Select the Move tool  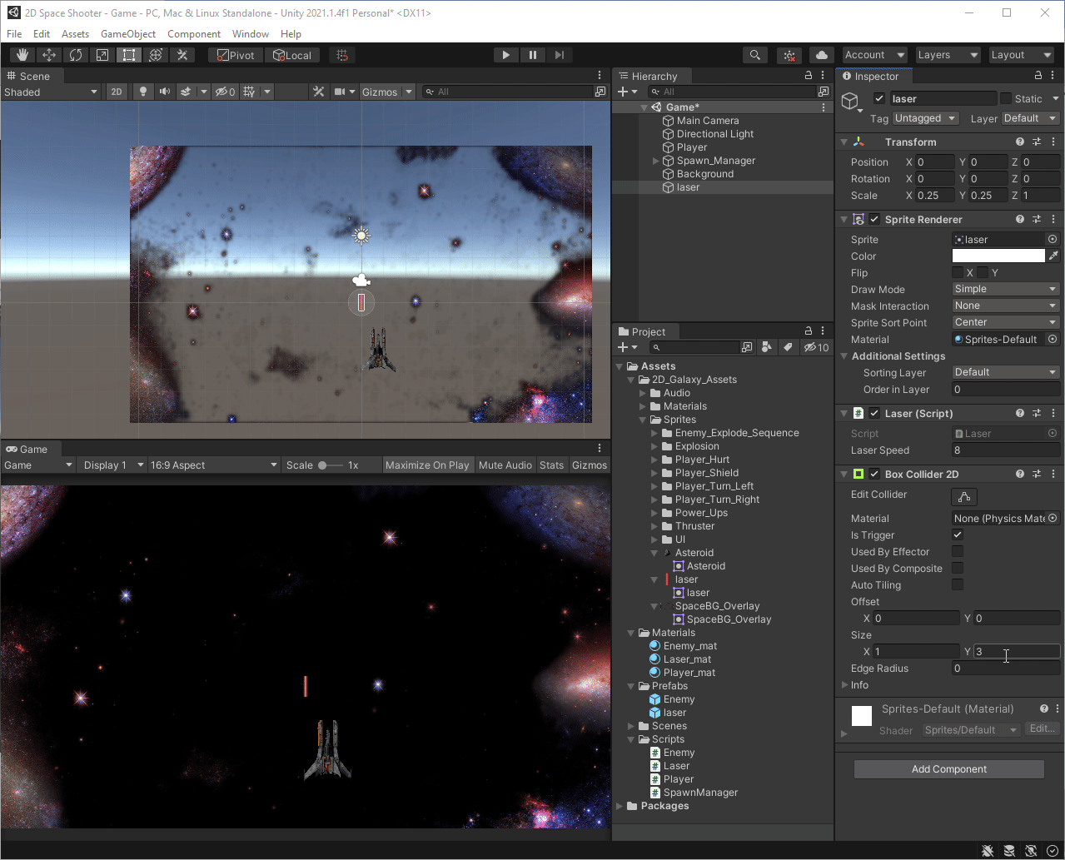[49, 55]
